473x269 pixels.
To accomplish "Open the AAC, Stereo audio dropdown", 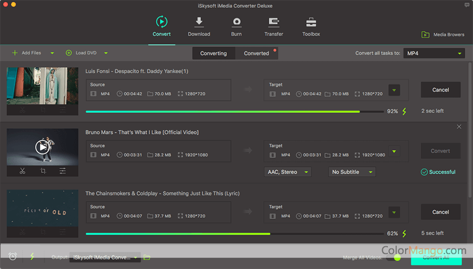I will point(287,172).
